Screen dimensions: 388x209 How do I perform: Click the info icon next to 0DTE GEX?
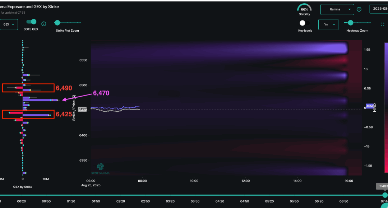(x=43, y=24)
